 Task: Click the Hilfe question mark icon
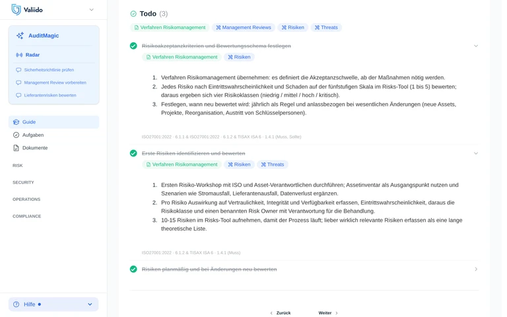pos(16,304)
